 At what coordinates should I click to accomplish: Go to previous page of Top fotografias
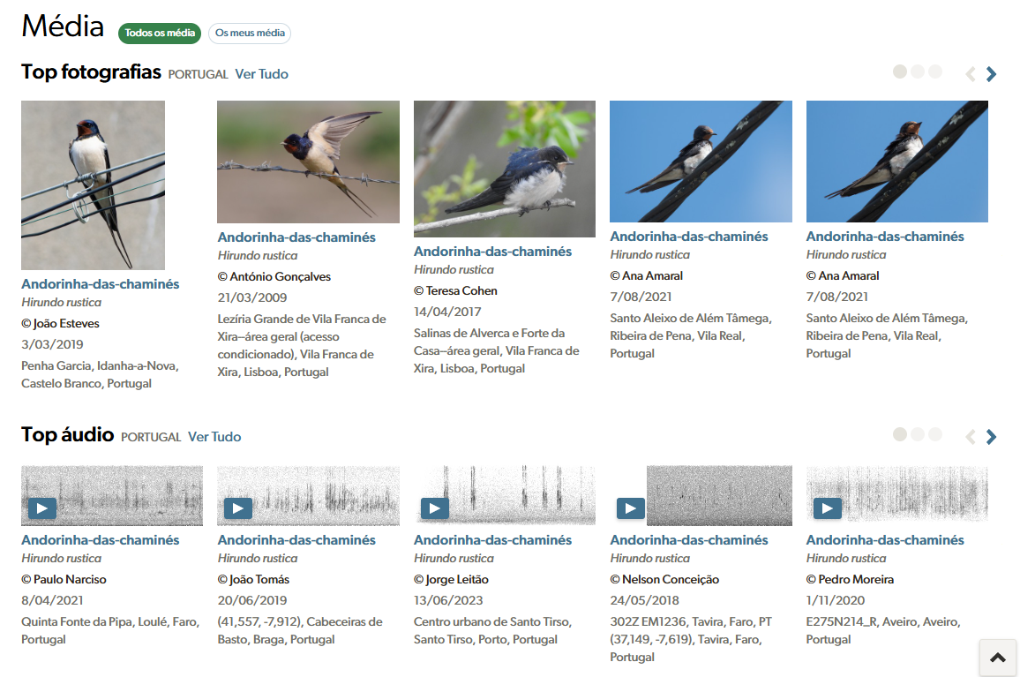[x=970, y=74]
